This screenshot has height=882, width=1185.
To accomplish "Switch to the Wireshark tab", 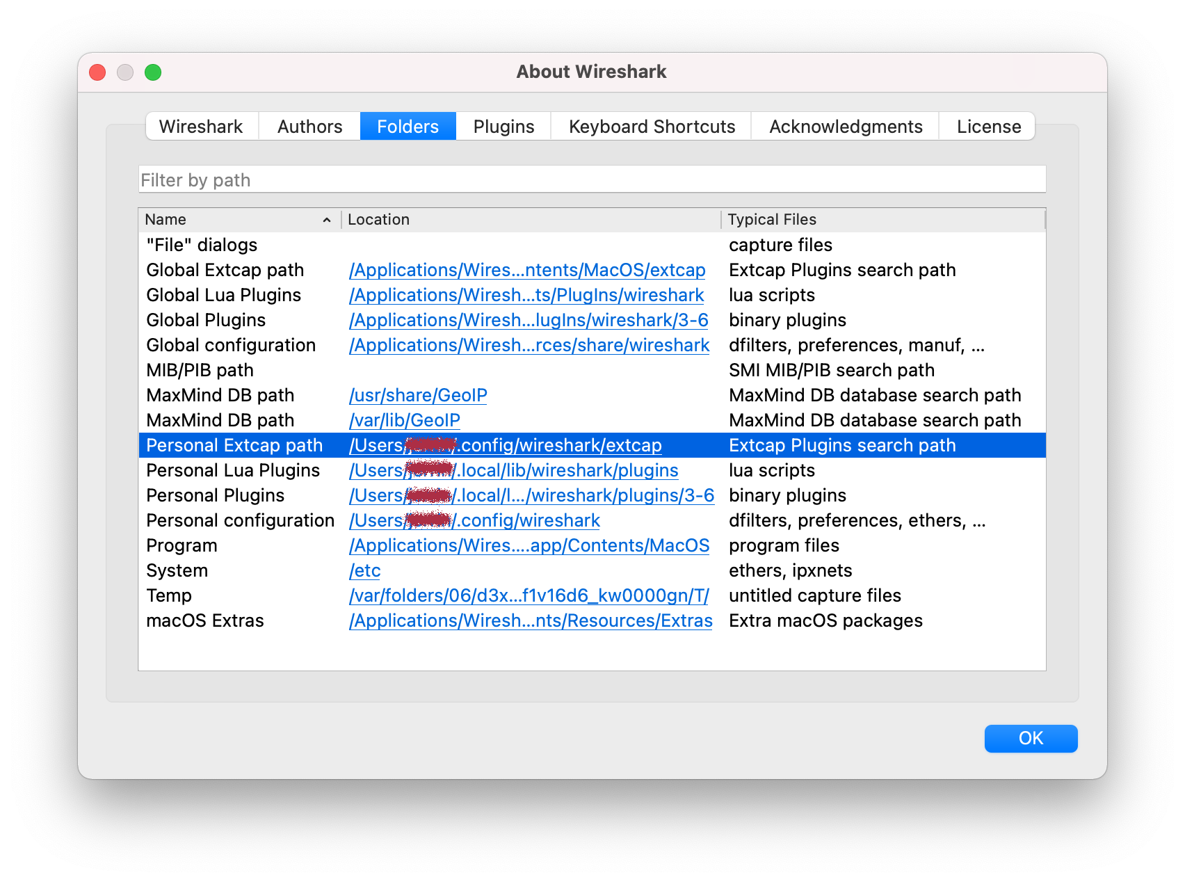I will (201, 127).
